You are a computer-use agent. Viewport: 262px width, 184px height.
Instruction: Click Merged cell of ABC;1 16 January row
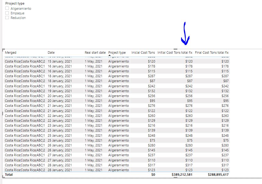25,66
